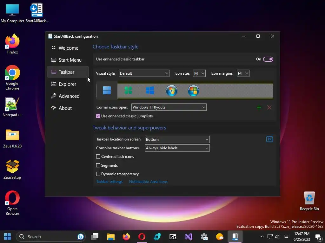Choose the green clover start button icon

click(x=128, y=90)
